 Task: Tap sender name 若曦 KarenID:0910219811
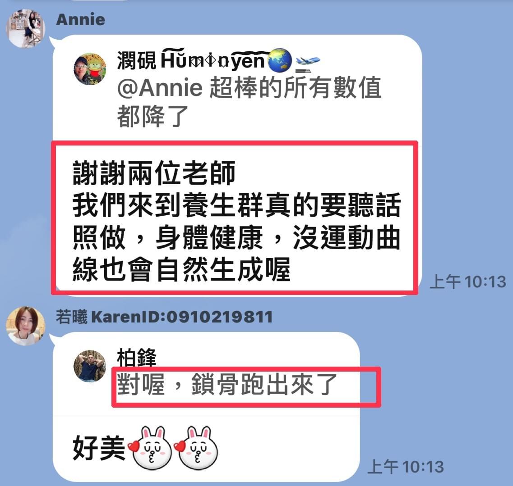tap(164, 317)
